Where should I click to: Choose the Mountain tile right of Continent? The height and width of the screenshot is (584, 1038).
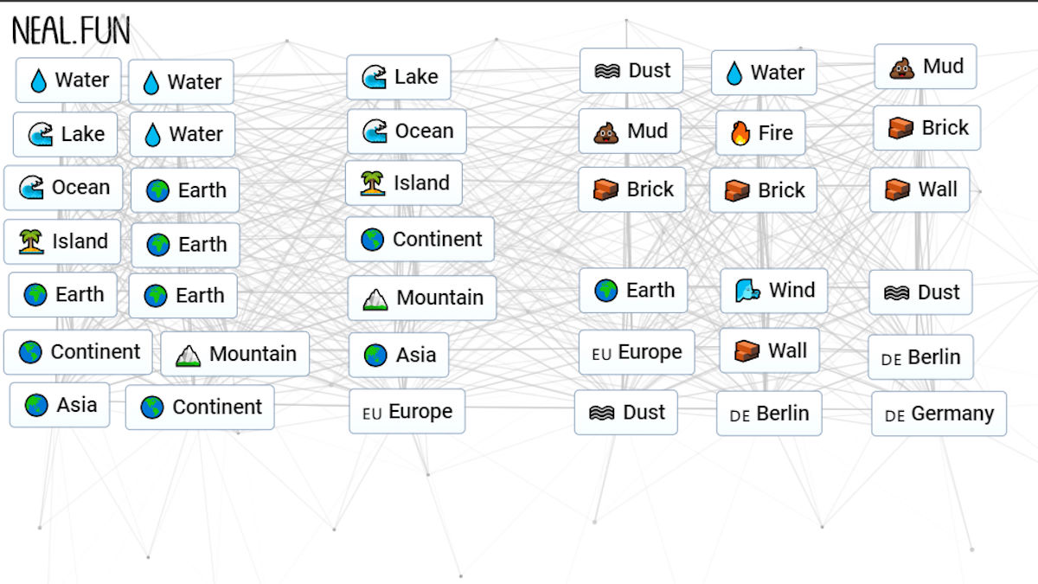tap(234, 354)
